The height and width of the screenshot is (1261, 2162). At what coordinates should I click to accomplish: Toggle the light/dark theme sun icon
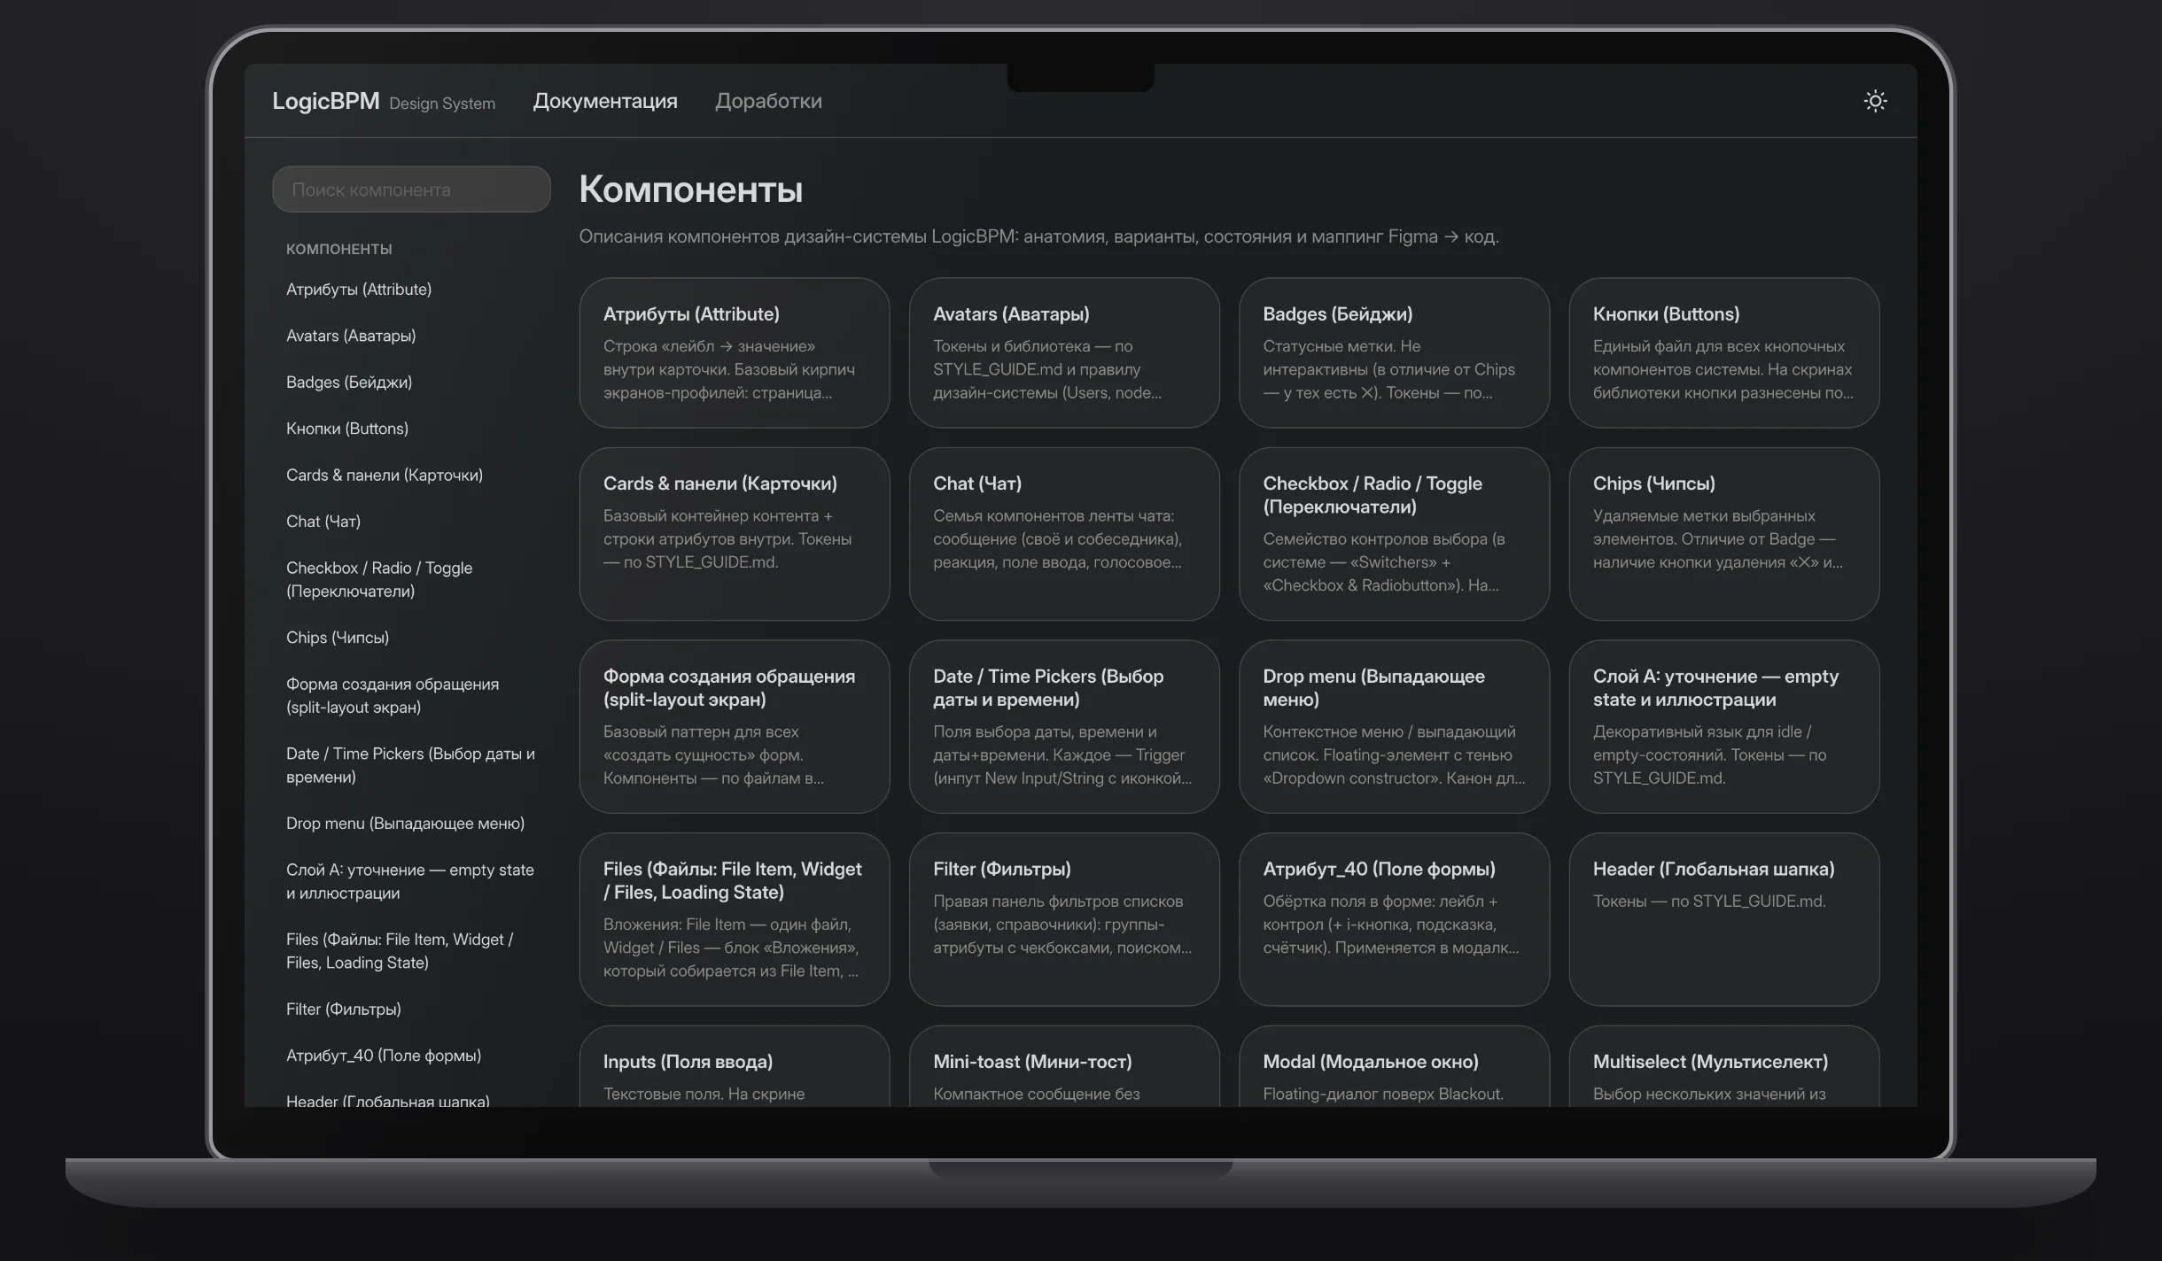[1875, 101]
